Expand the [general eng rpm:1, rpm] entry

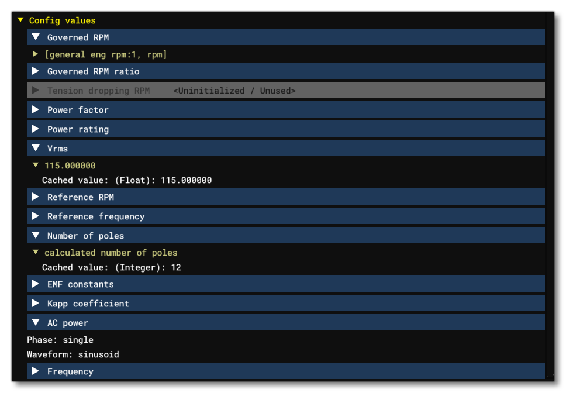[34, 54]
